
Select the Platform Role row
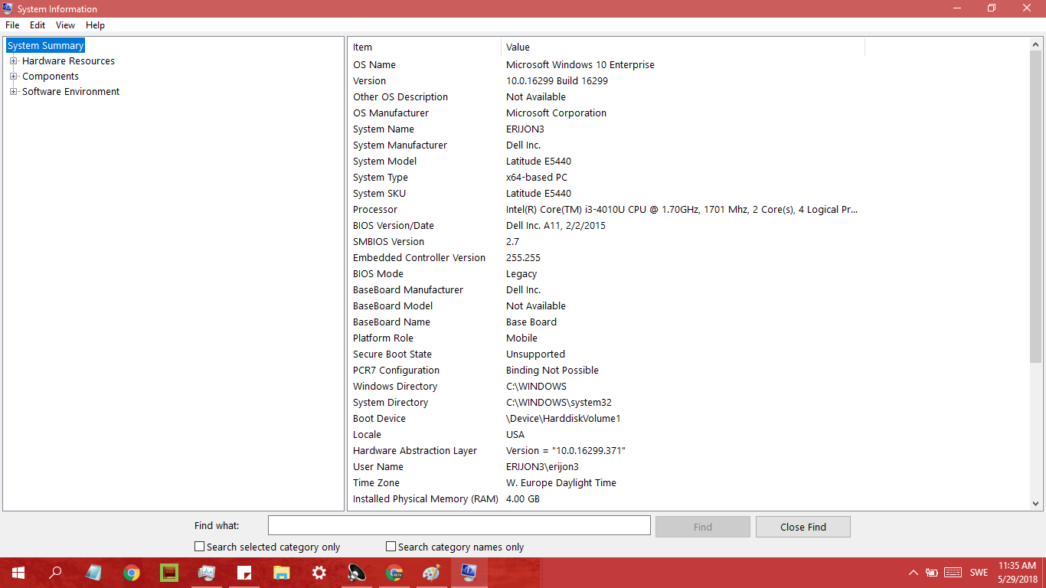(x=606, y=338)
